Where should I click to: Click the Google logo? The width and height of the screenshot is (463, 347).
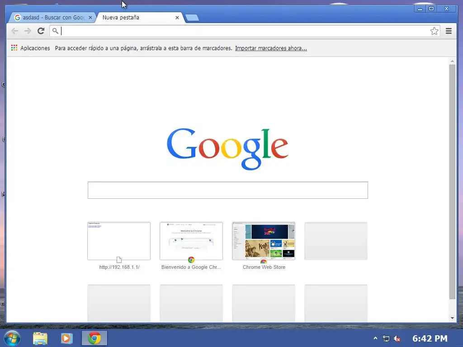point(227,149)
